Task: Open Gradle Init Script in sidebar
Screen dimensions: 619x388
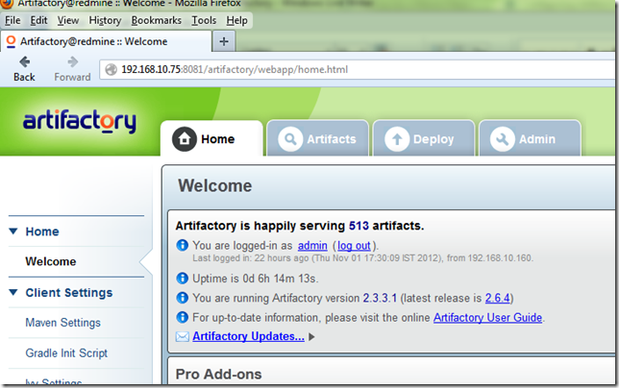Action: [66, 352]
